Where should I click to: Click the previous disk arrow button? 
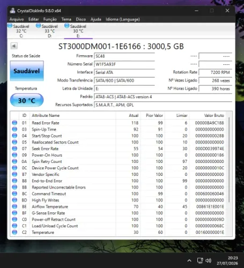pos(14,46)
